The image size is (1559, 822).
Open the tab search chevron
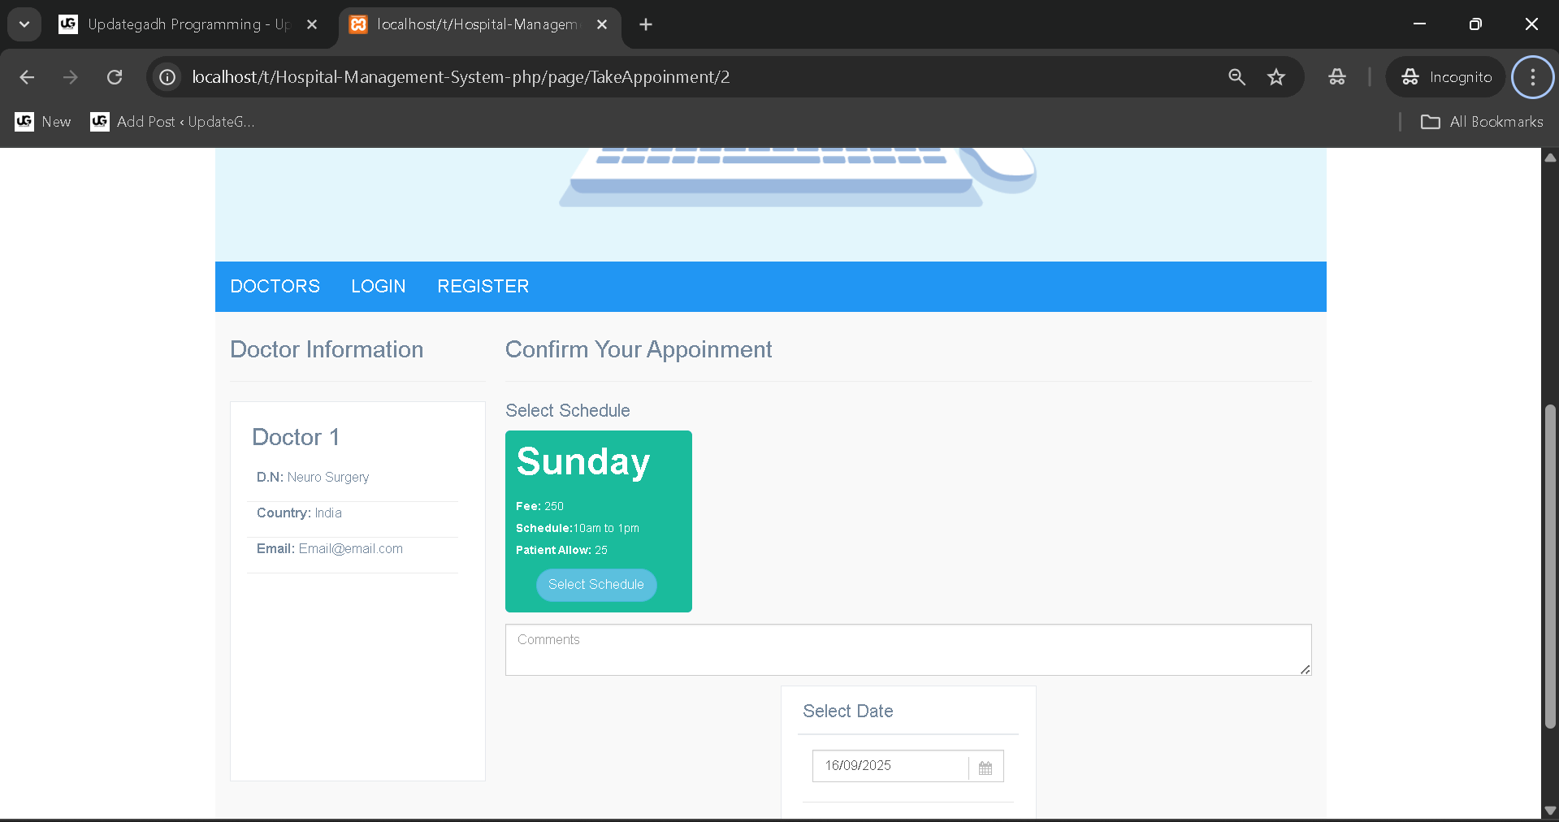click(24, 24)
